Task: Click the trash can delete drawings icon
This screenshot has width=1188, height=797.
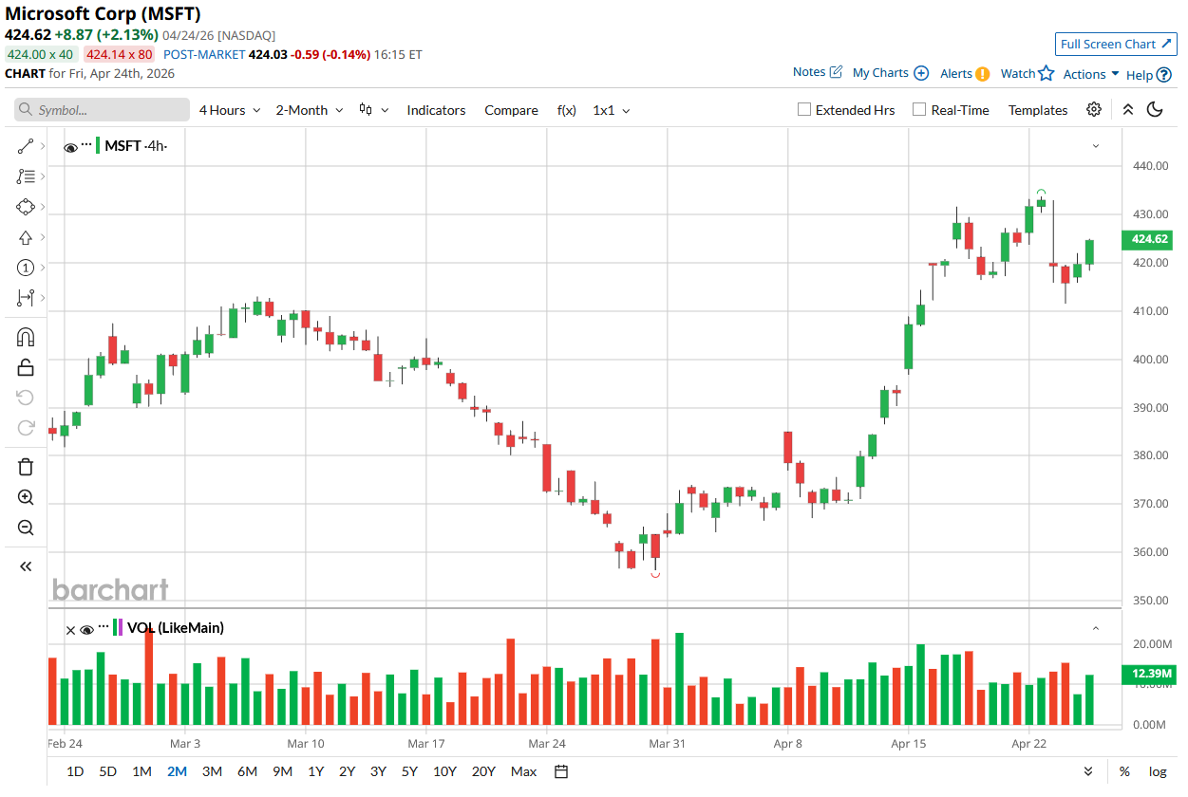Action: (26, 466)
